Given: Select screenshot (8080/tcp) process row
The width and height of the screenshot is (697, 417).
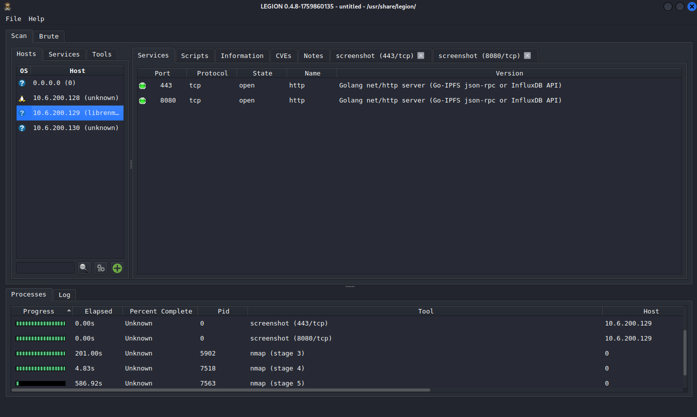Looking at the screenshot, I should [347, 338].
